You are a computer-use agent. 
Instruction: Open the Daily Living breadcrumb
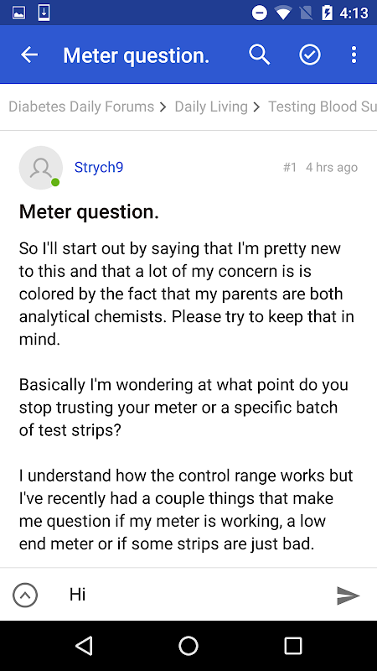pos(211,107)
